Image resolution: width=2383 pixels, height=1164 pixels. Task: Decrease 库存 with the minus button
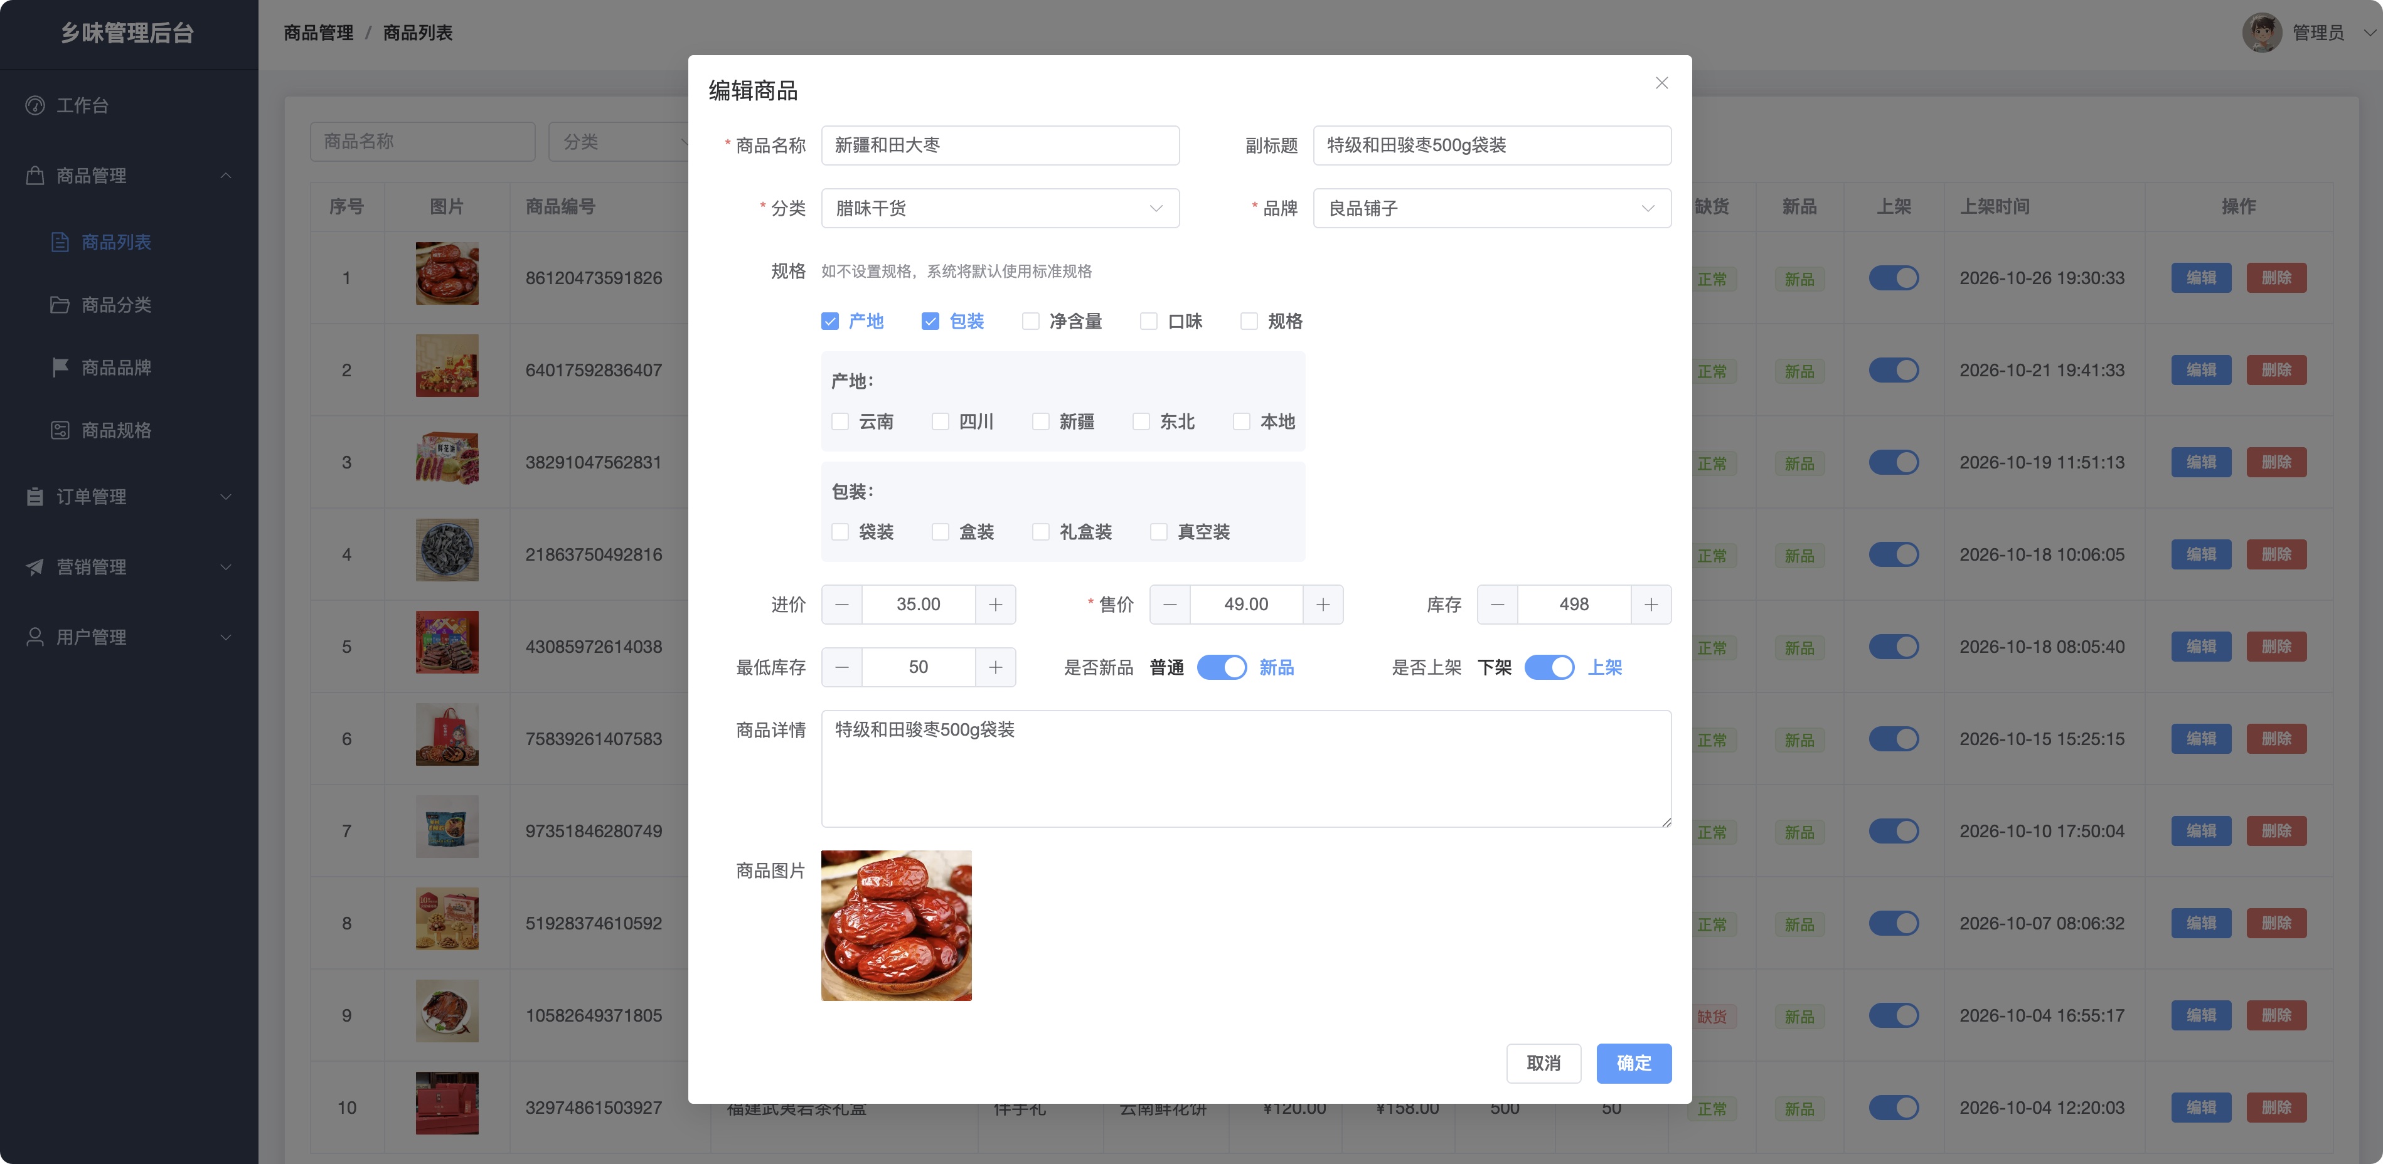1498,605
